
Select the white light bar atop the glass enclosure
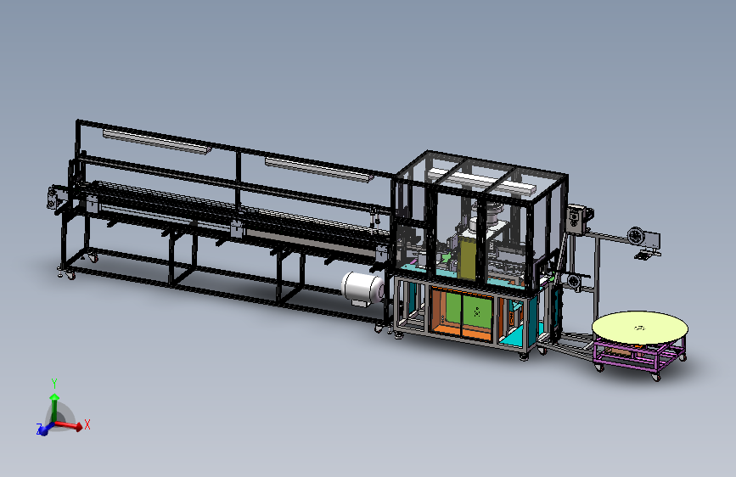click(x=481, y=182)
